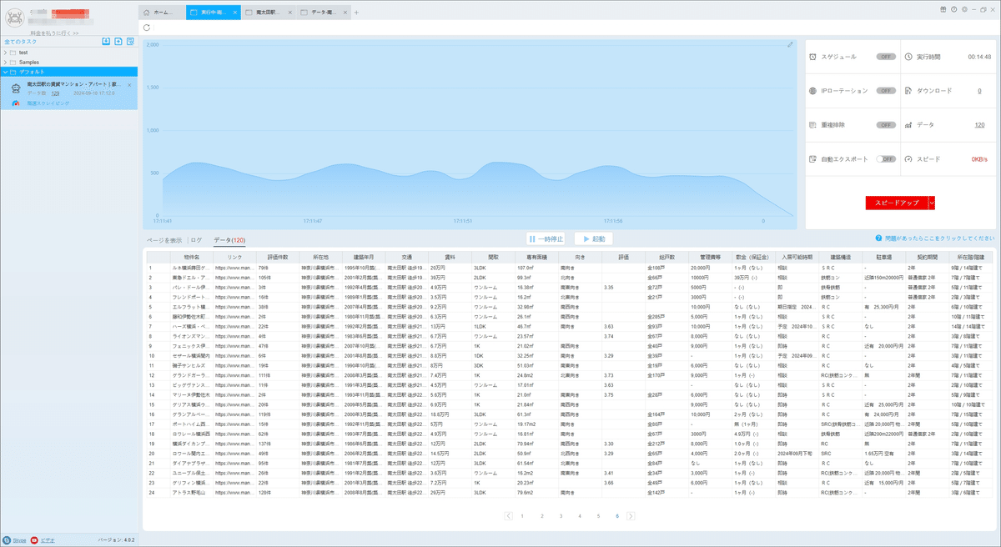Expand the Samples folder in the task tree
This screenshot has height=547, width=1001.
point(5,62)
